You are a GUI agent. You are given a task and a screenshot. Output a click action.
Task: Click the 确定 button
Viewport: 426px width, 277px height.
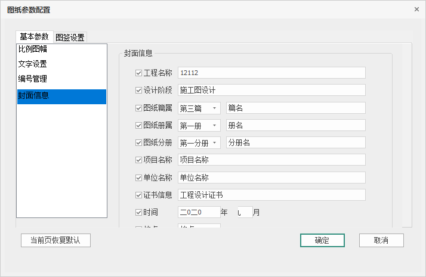click(322, 240)
